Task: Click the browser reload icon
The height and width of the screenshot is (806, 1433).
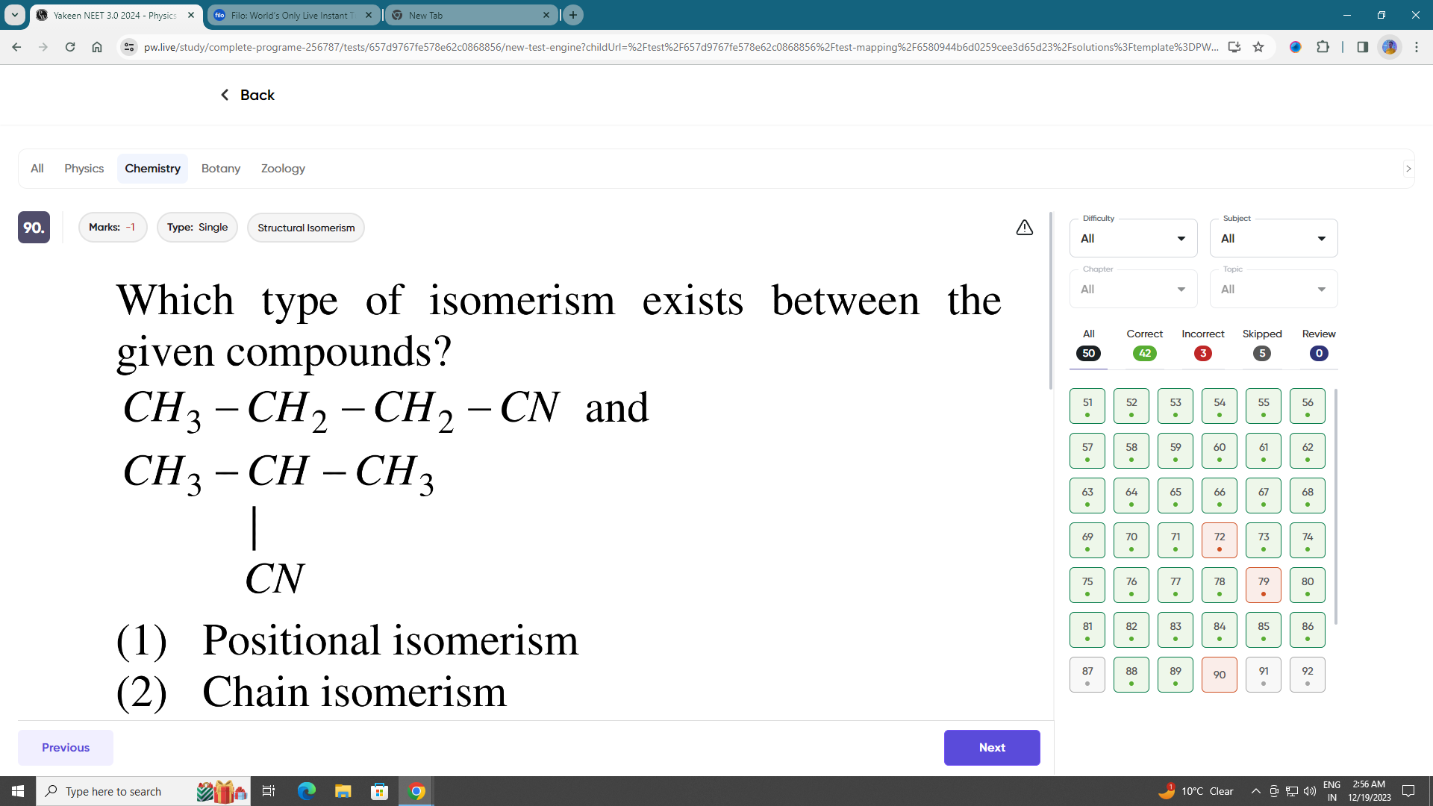Action: click(69, 47)
